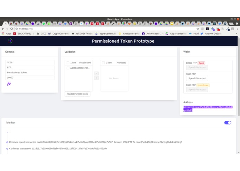Screen dimensions: 240x171
Task: Click the red Spent tag
Action: (201, 63)
